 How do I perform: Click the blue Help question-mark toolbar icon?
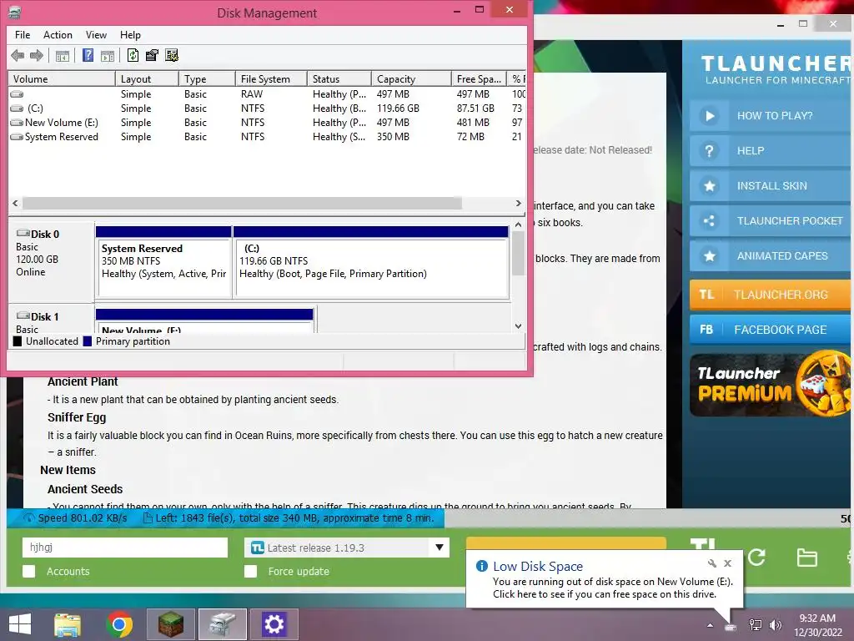tap(88, 56)
